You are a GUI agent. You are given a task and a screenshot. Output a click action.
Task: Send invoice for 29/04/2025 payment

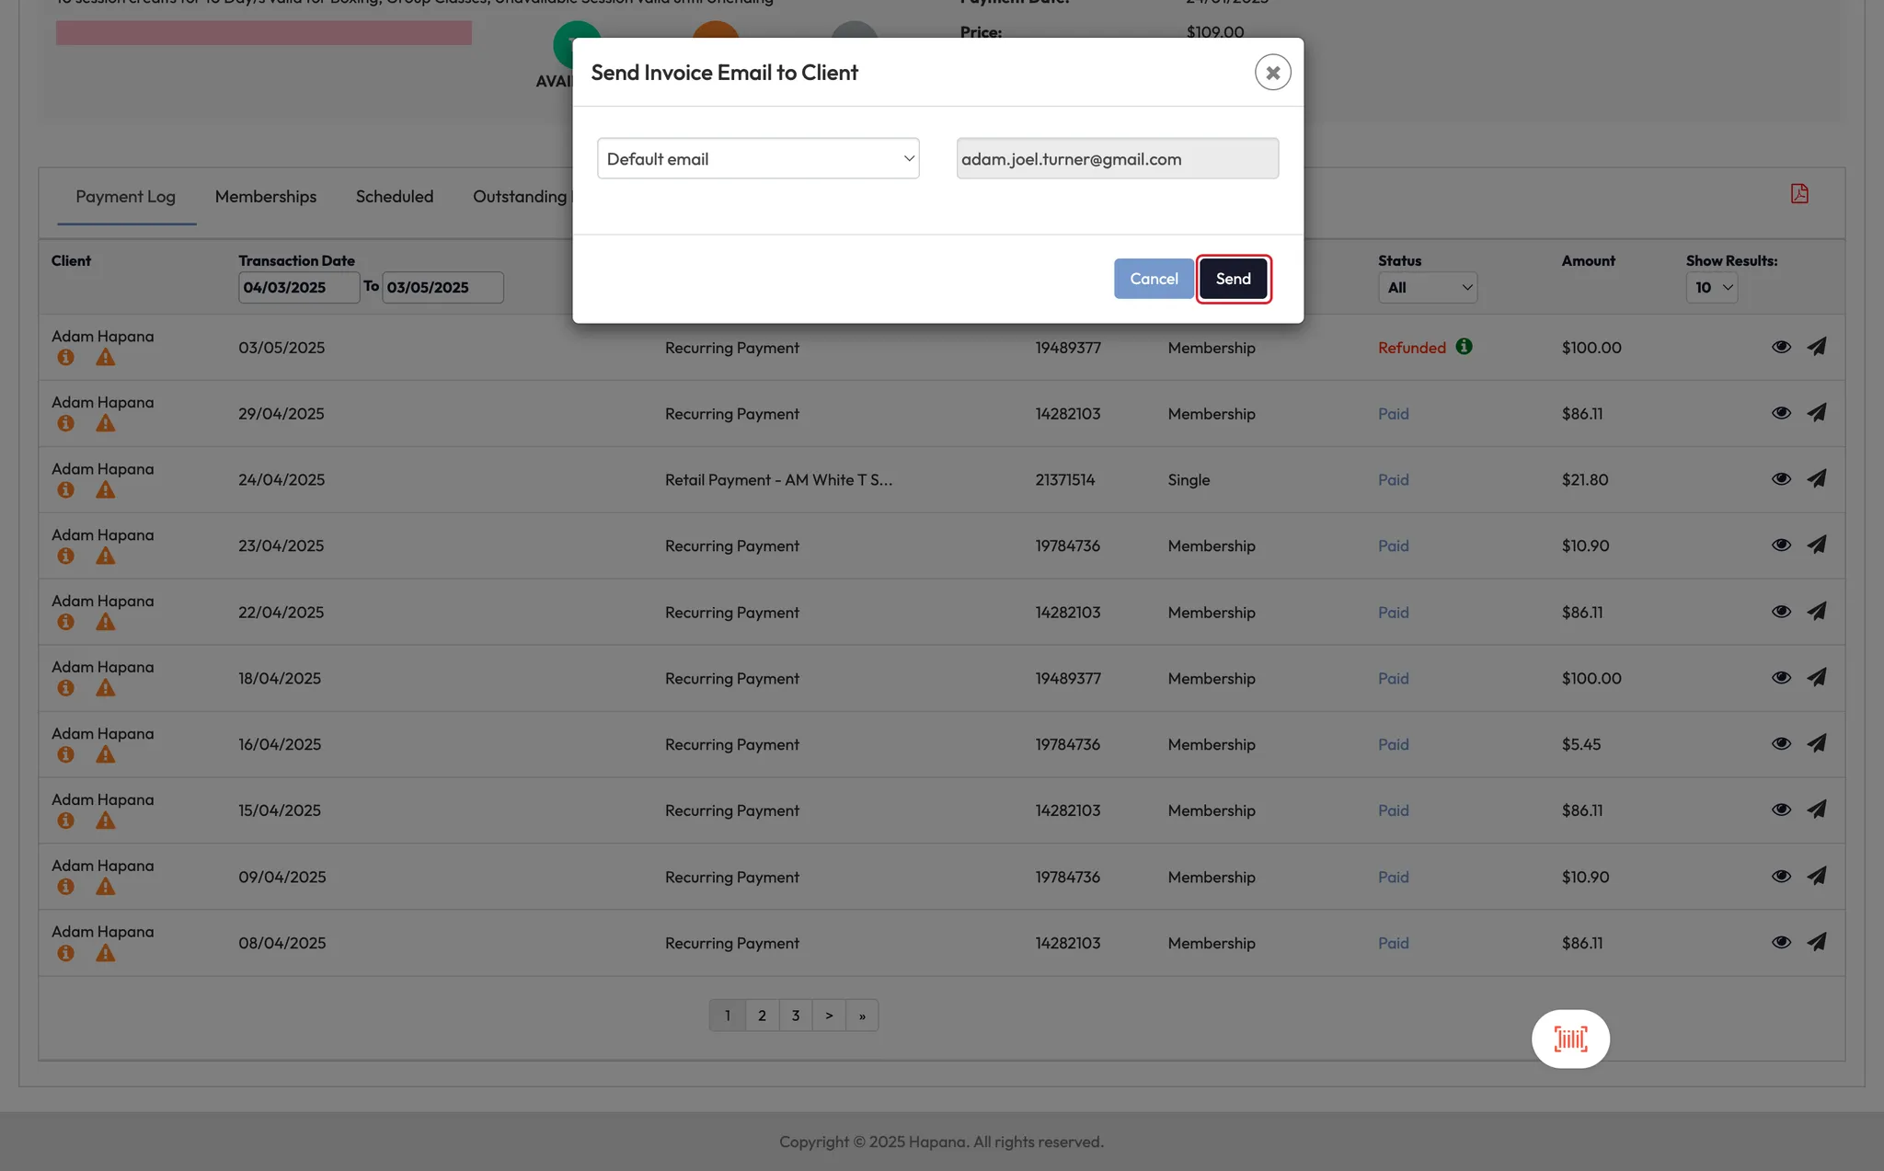pos(1816,413)
